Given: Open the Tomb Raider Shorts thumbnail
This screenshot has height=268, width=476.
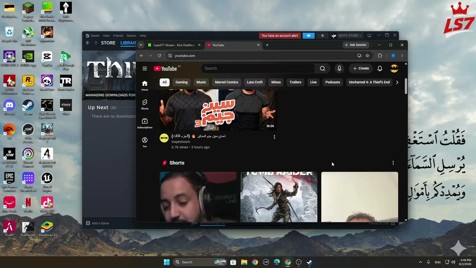Looking at the screenshot, I should pos(279,197).
